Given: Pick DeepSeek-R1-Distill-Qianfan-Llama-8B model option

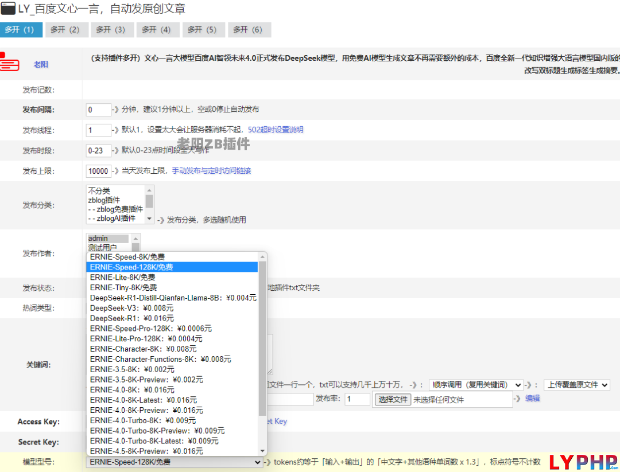Looking at the screenshot, I should tap(172, 298).
